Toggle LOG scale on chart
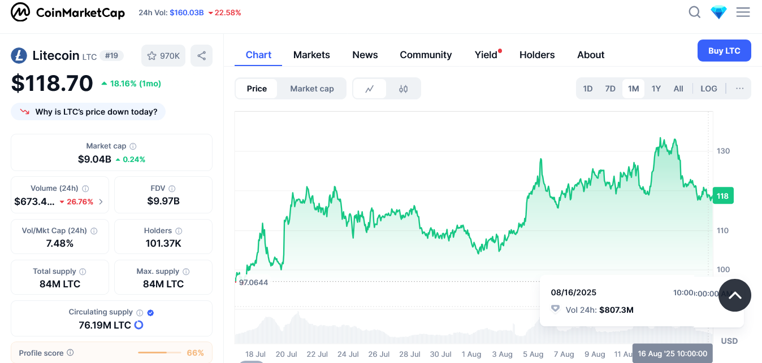This screenshot has height=363, width=762. coord(709,89)
